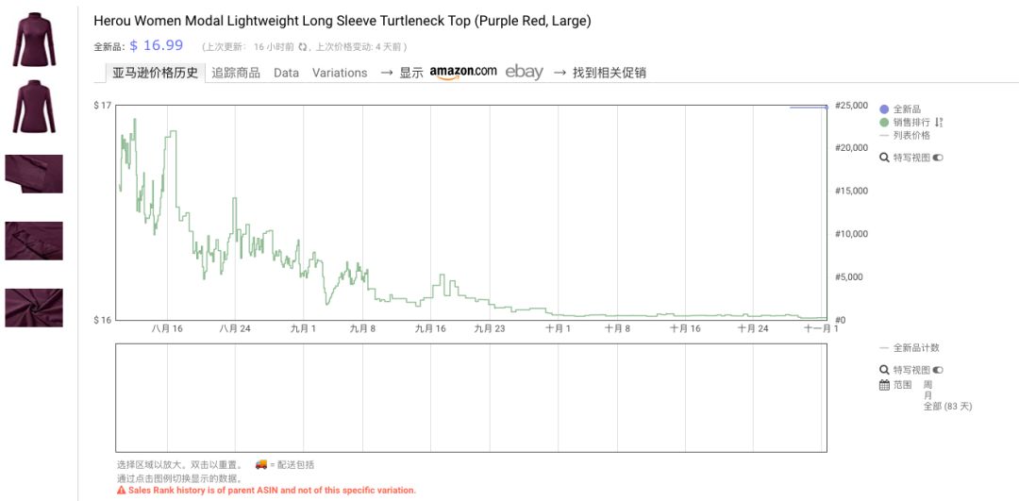Open the Variations tab
Viewport: 1019px width, 501px height.
tap(340, 73)
